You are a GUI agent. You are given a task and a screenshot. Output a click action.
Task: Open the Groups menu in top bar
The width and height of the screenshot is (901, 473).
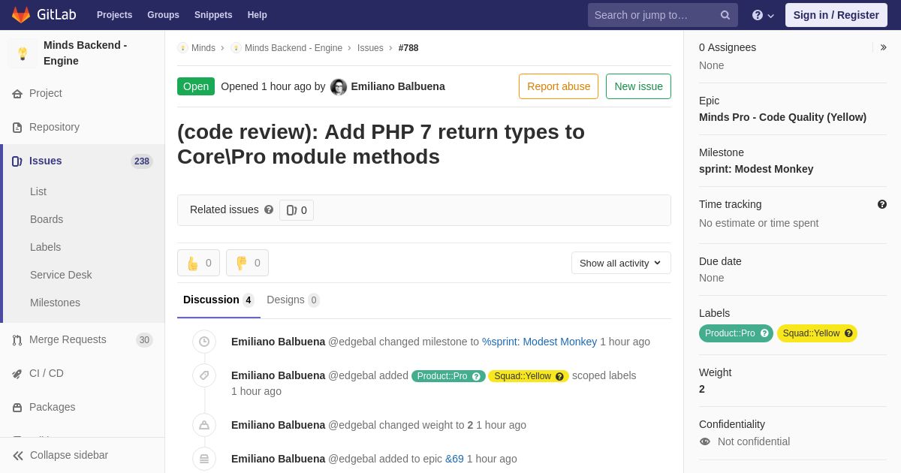(x=163, y=15)
